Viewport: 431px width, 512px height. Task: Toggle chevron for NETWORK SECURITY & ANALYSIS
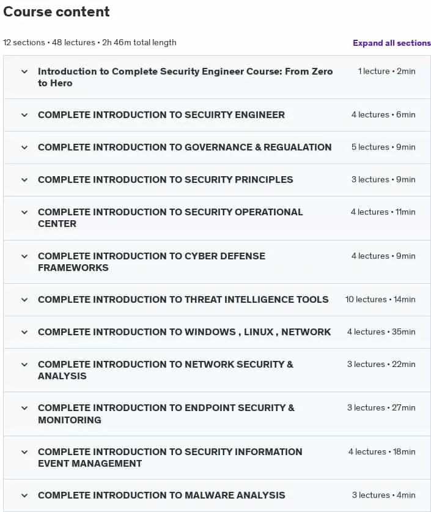(24, 365)
